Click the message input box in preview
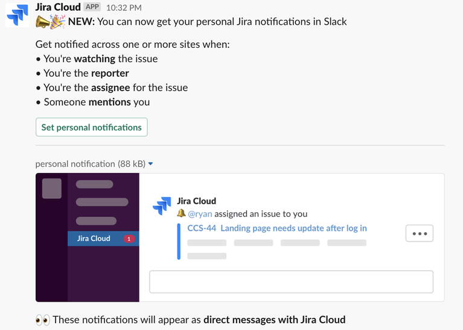This screenshot has width=463, height=330. [291, 282]
